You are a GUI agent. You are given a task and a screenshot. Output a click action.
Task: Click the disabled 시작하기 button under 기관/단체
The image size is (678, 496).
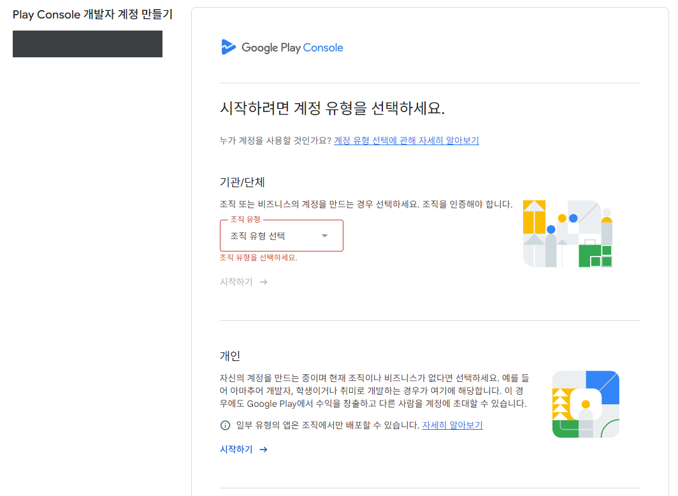243,282
